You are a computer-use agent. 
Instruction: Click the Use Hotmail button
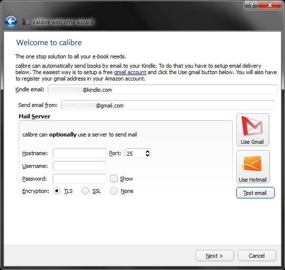coord(253,167)
